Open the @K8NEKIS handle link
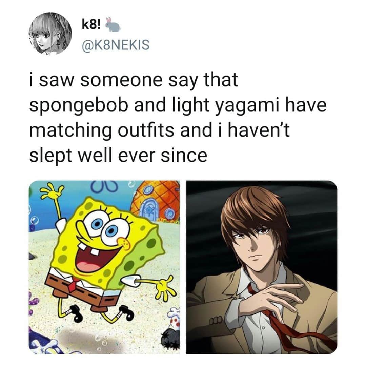Screen dimensions: 366x366 (116, 45)
